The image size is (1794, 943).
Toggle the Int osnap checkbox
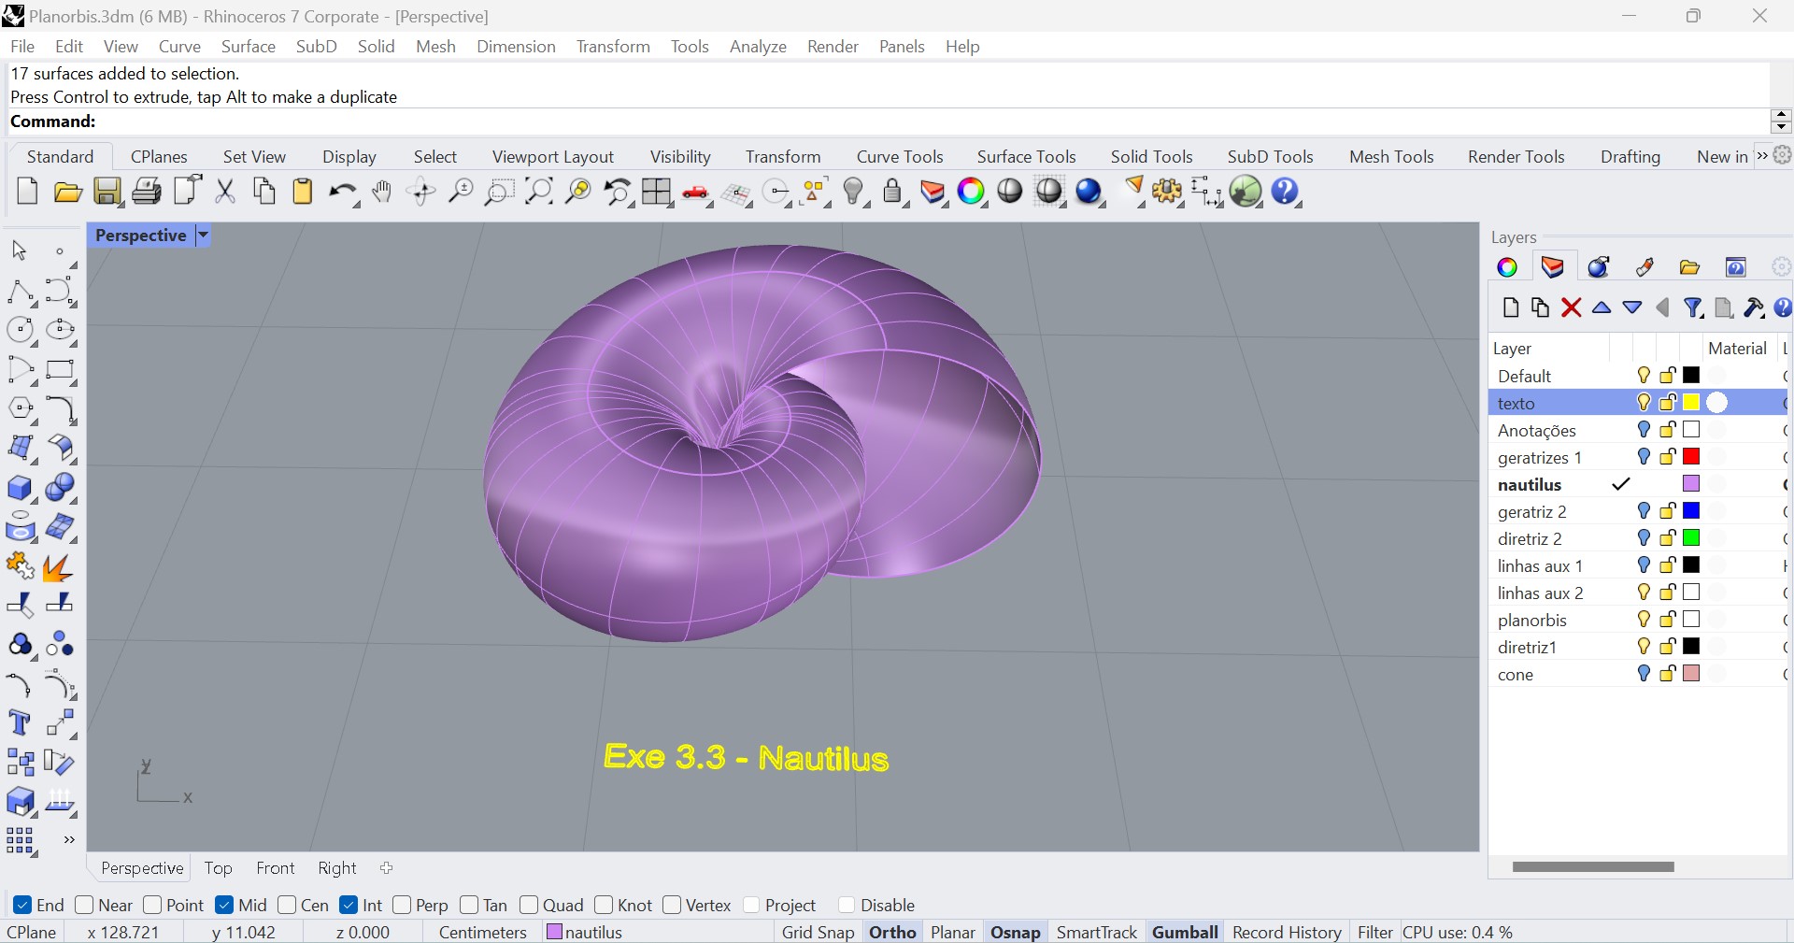[349, 905]
